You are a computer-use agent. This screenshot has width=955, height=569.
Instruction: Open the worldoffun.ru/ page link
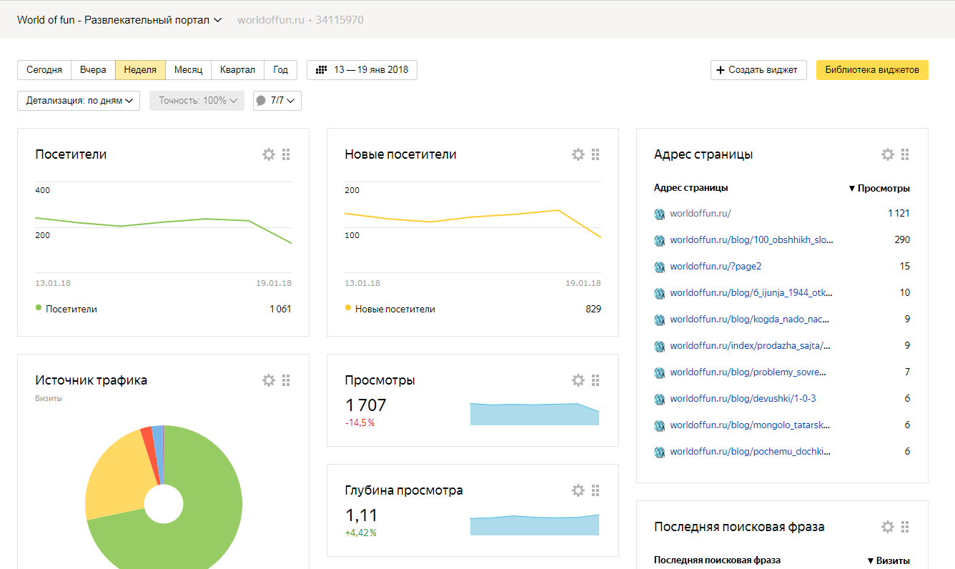pyautogui.click(x=701, y=214)
